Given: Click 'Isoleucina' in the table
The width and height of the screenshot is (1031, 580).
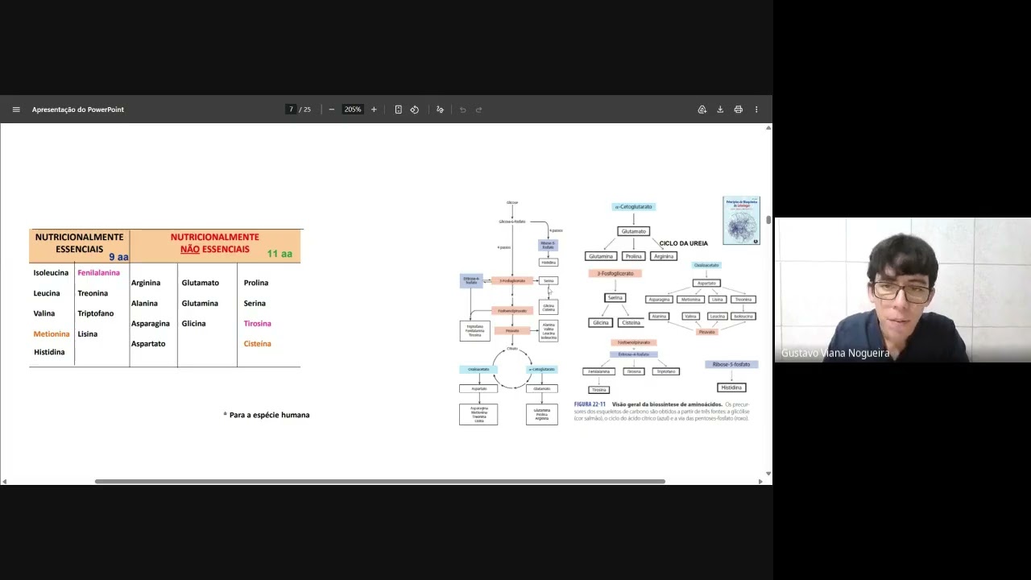Looking at the screenshot, I should (51, 273).
